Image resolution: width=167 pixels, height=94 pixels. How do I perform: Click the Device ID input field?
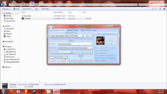(x=75, y=48)
